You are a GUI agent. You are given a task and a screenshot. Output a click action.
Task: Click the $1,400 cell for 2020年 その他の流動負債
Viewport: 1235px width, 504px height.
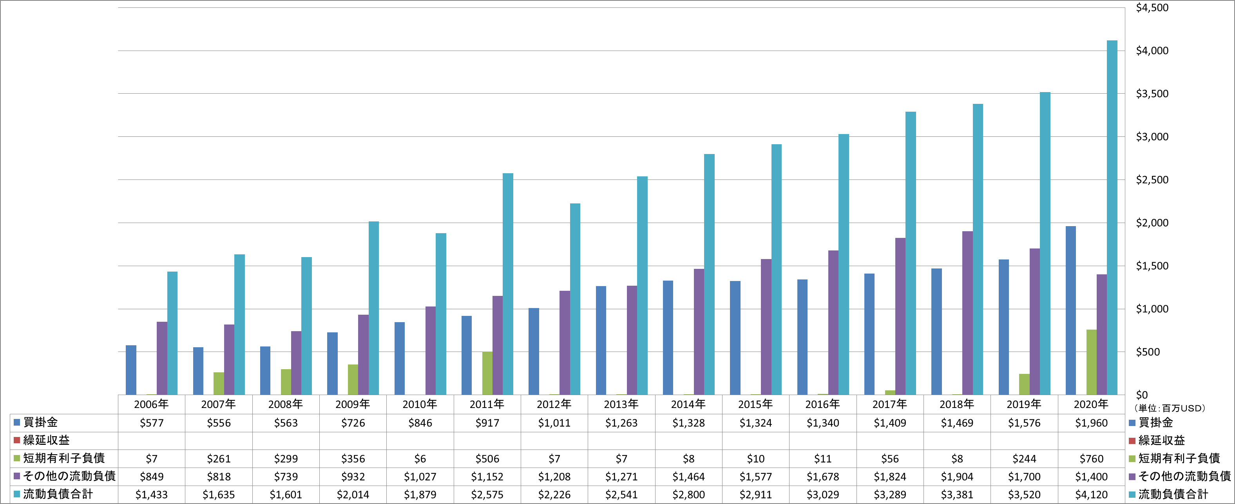[x=1091, y=477]
